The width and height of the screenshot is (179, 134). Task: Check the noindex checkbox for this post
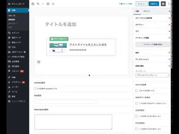coord(35,89)
